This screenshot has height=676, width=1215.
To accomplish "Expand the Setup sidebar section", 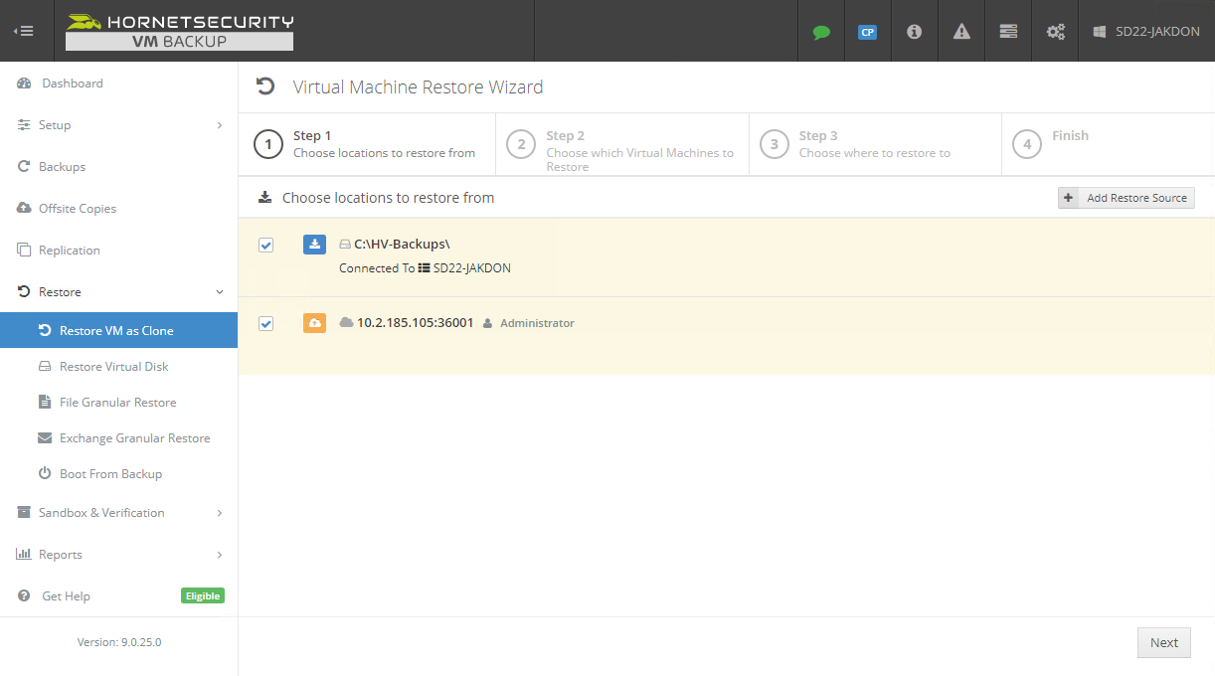I will pyautogui.click(x=57, y=124).
